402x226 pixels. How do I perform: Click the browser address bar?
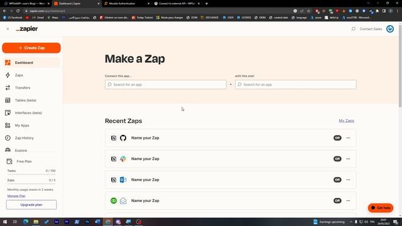point(159,11)
